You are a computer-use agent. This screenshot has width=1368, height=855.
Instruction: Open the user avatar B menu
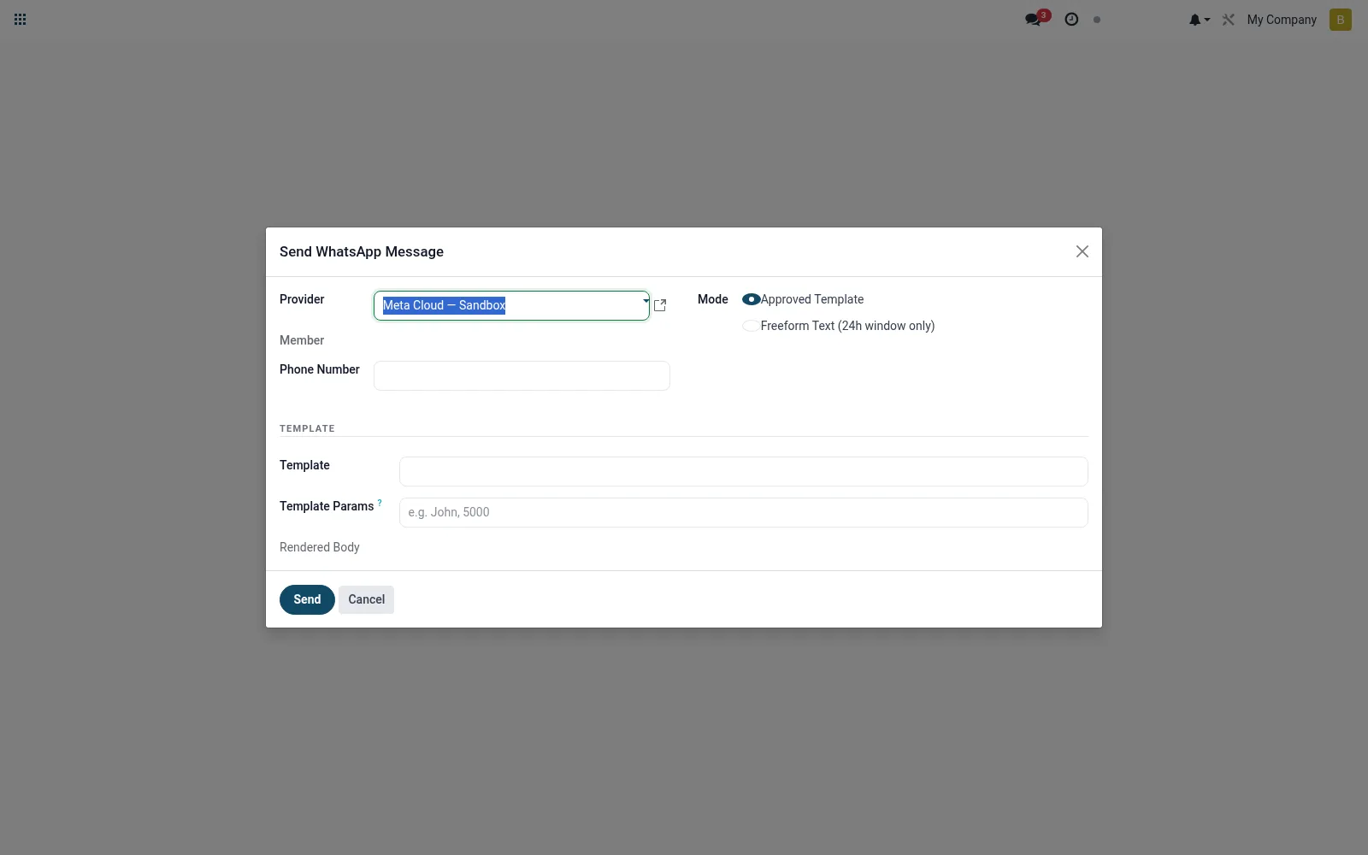point(1341,20)
